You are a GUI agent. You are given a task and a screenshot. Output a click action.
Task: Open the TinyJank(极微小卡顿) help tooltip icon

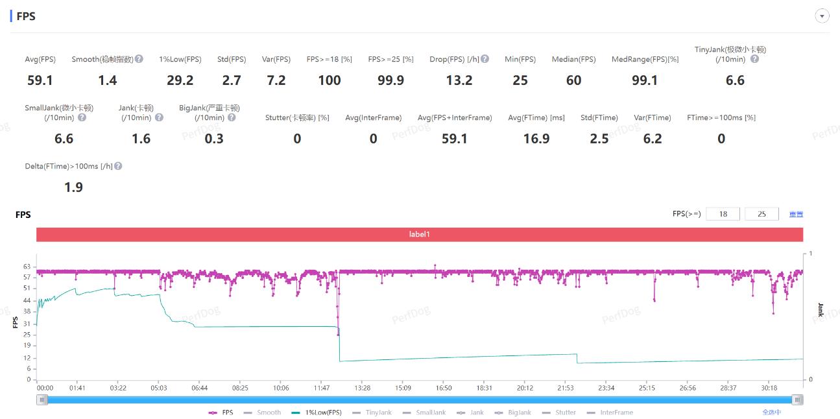[x=754, y=59]
